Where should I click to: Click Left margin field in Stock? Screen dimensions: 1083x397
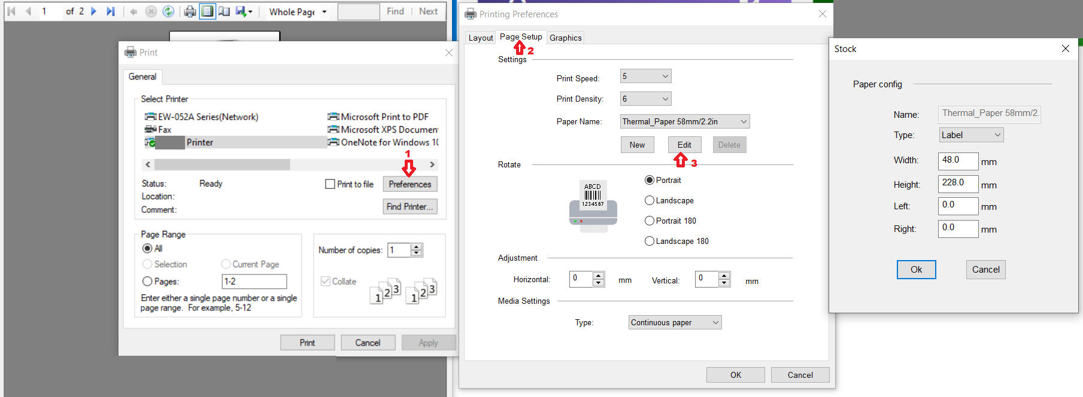[958, 206]
